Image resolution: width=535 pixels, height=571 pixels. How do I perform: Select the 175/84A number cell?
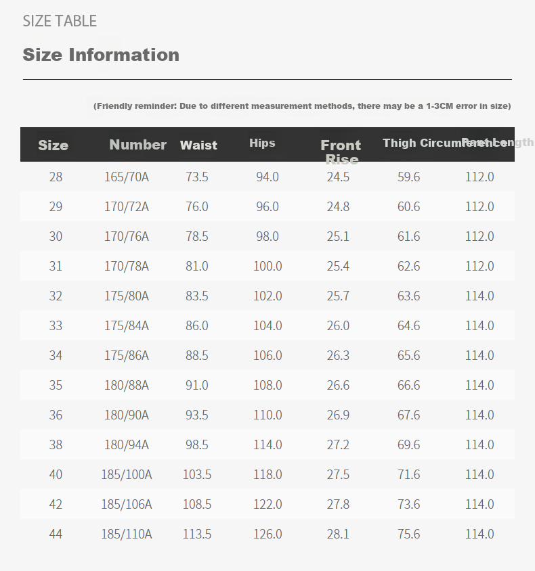tap(127, 326)
